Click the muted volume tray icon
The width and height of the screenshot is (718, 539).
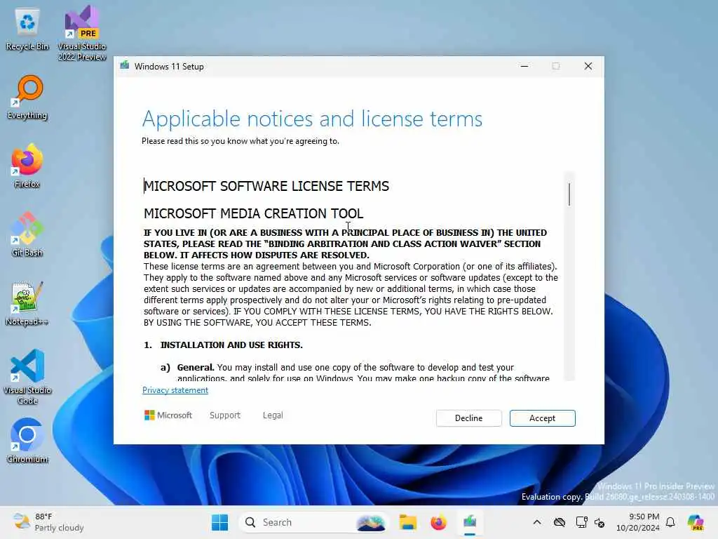pyautogui.click(x=600, y=522)
